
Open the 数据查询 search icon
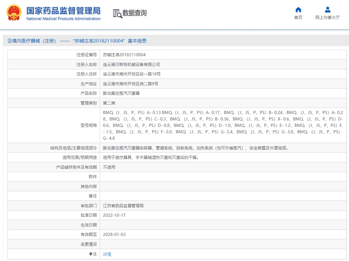pyautogui.click(x=117, y=13)
